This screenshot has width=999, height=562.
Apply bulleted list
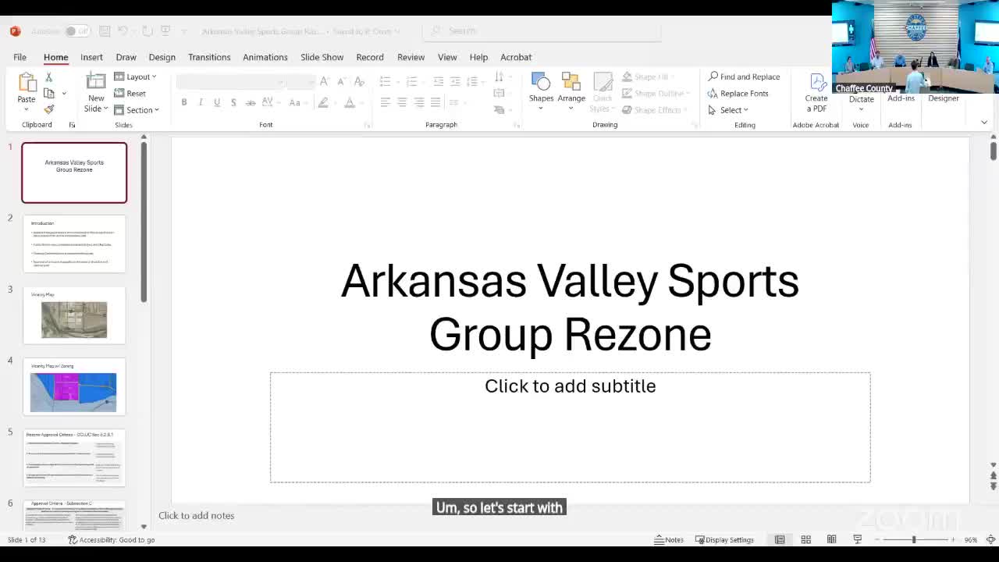pyautogui.click(x=387, y=81)
